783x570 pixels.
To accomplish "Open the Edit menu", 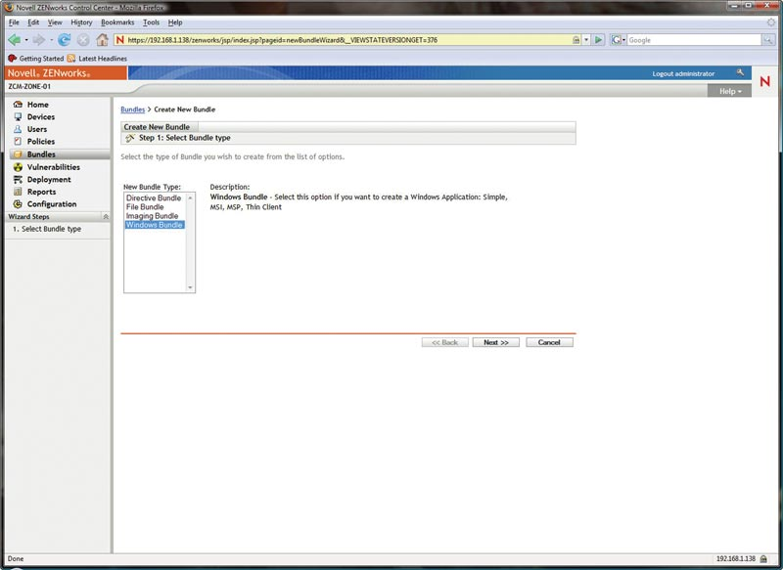I will (x=33, y=22).
